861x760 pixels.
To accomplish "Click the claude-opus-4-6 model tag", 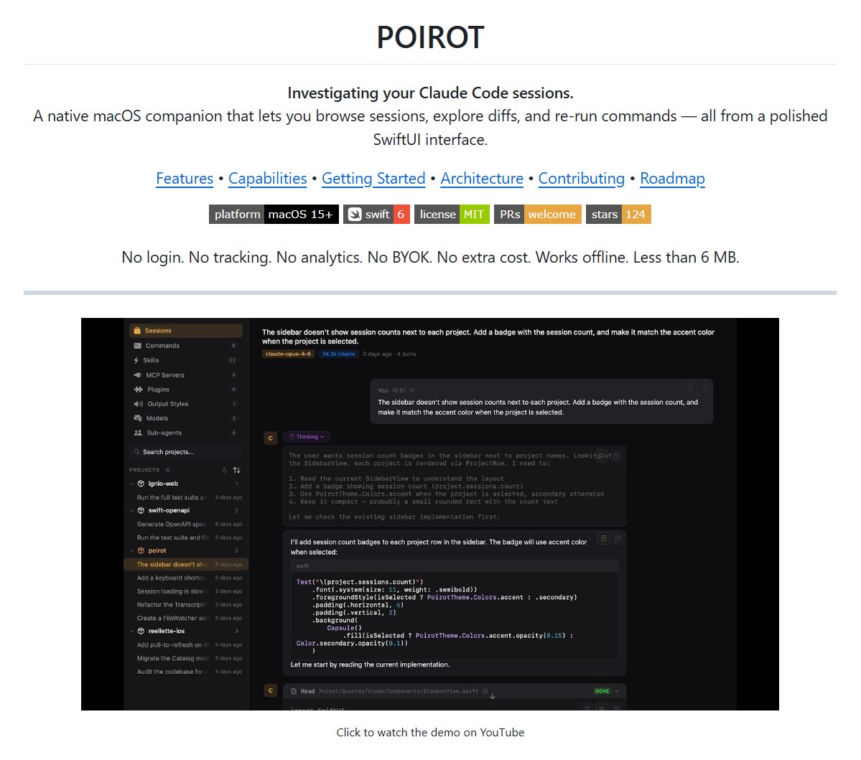I will point(288,354).
